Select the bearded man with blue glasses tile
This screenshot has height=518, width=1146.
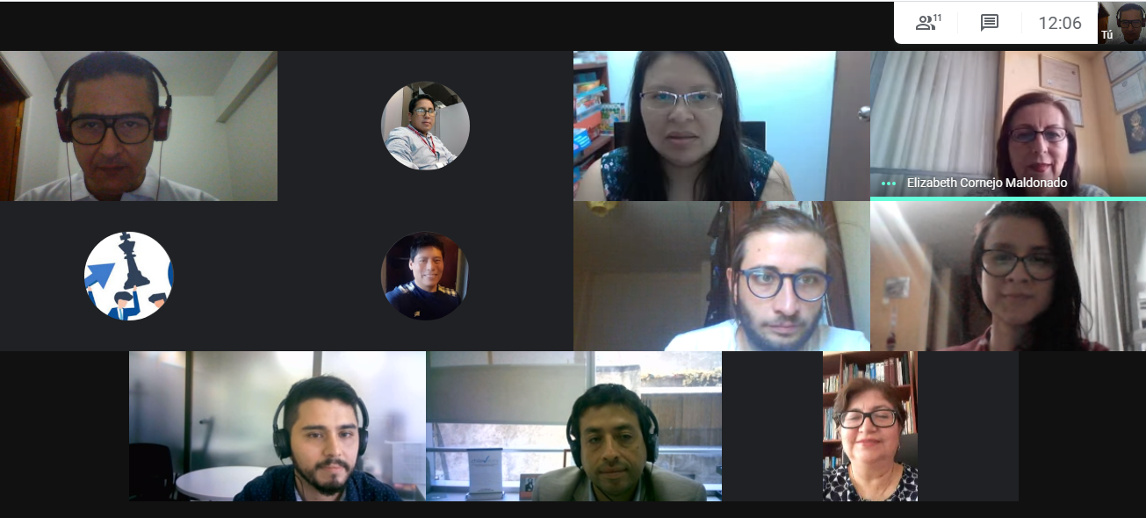click(722, 277)
